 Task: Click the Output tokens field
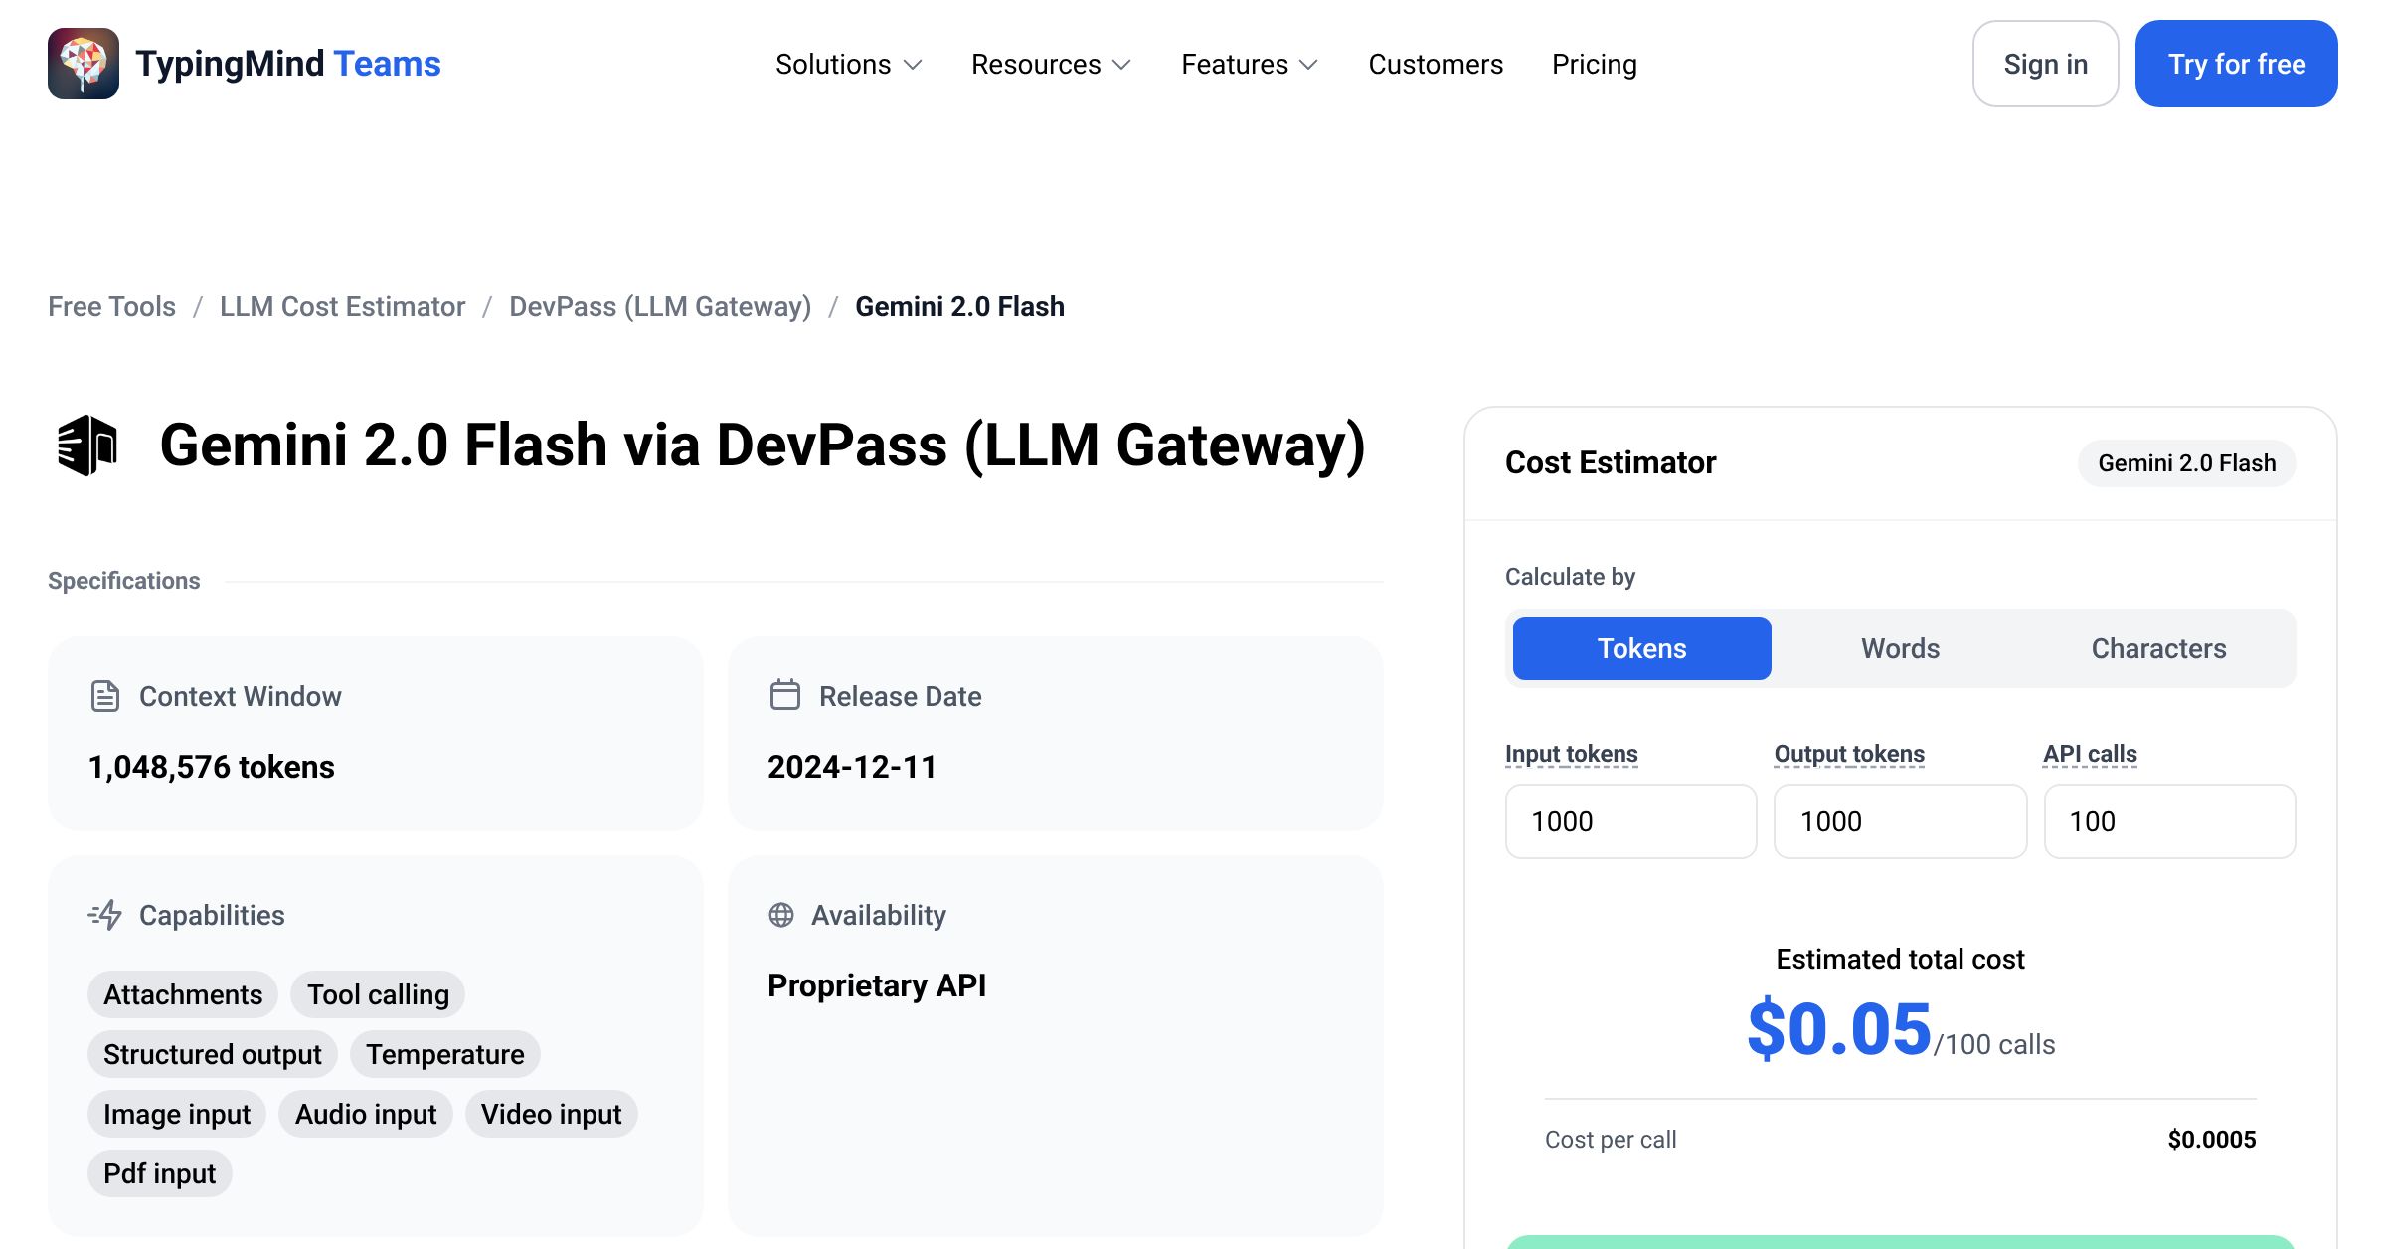tap(1901, 821)
